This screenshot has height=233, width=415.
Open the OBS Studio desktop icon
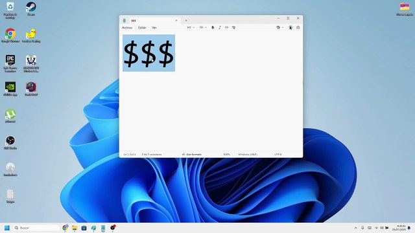tap(10, 142)
